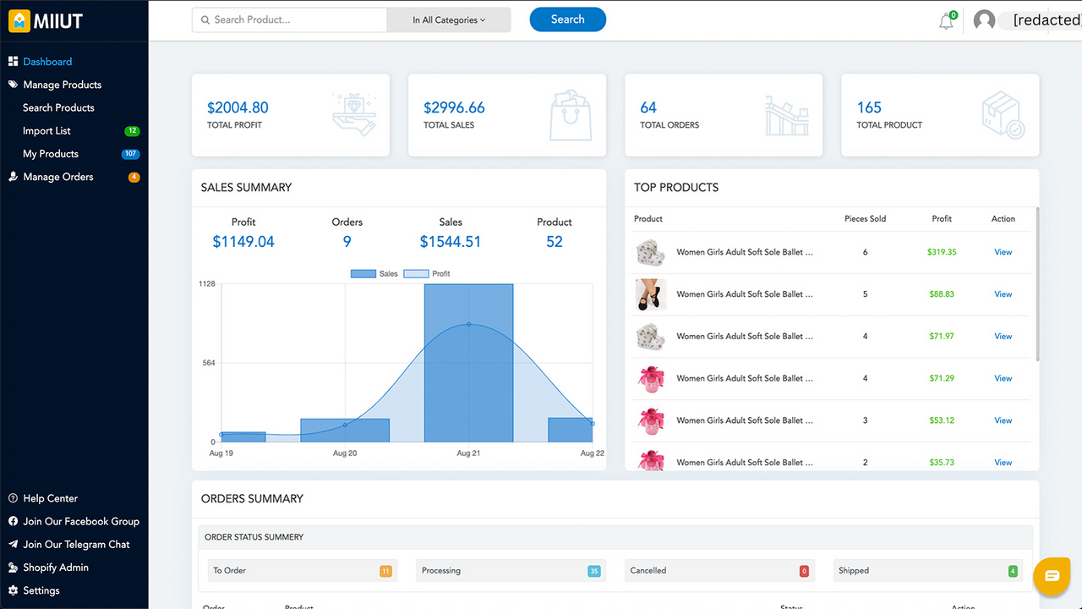Click Join Our Telegram Chat

[77, 544]
